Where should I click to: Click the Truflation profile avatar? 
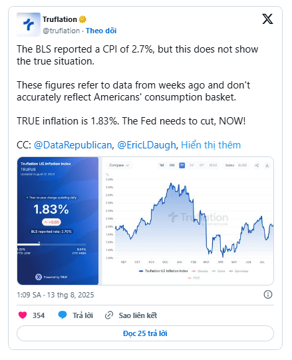coord(29,25)
